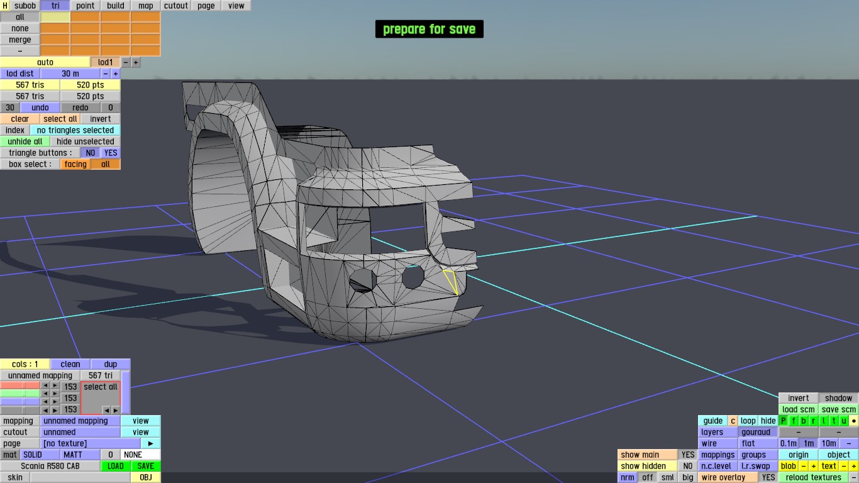Click the left arrow beside the blue slider
Screen dimensions: 859x483
45,402
